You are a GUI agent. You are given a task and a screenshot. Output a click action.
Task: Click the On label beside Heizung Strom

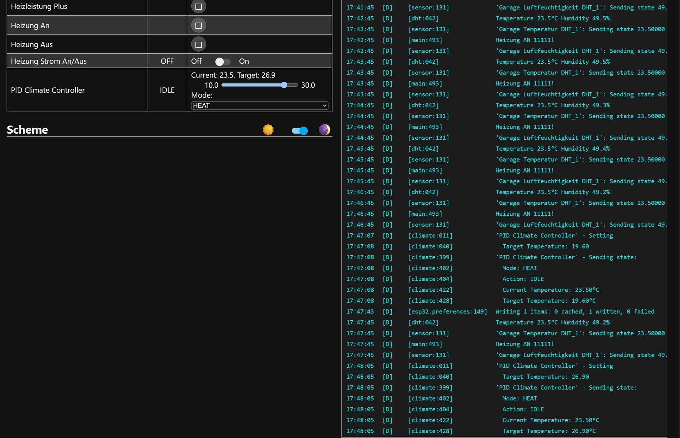click(244, 61)
